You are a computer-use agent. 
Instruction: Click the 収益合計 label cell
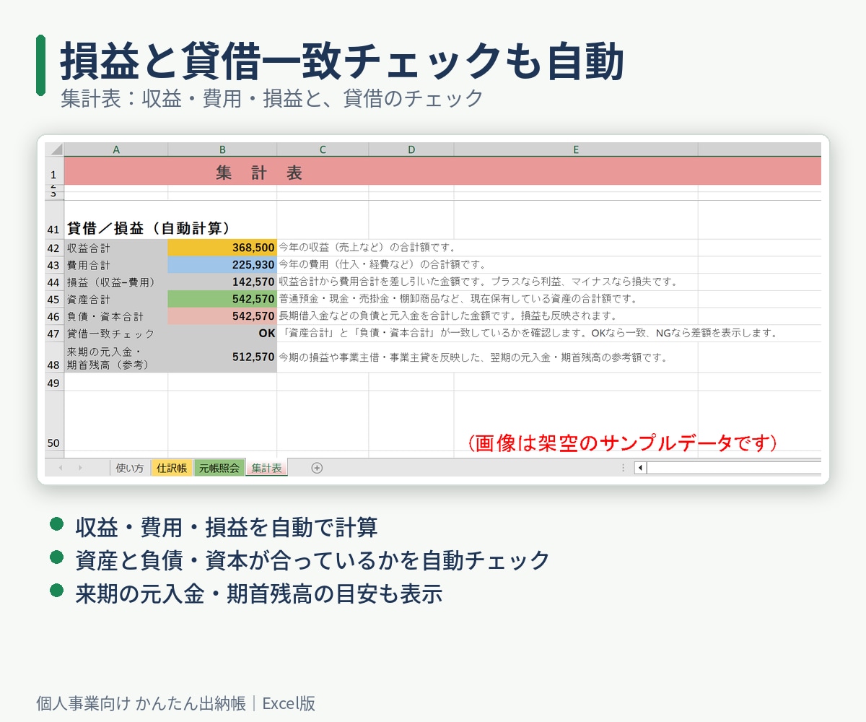115,248
